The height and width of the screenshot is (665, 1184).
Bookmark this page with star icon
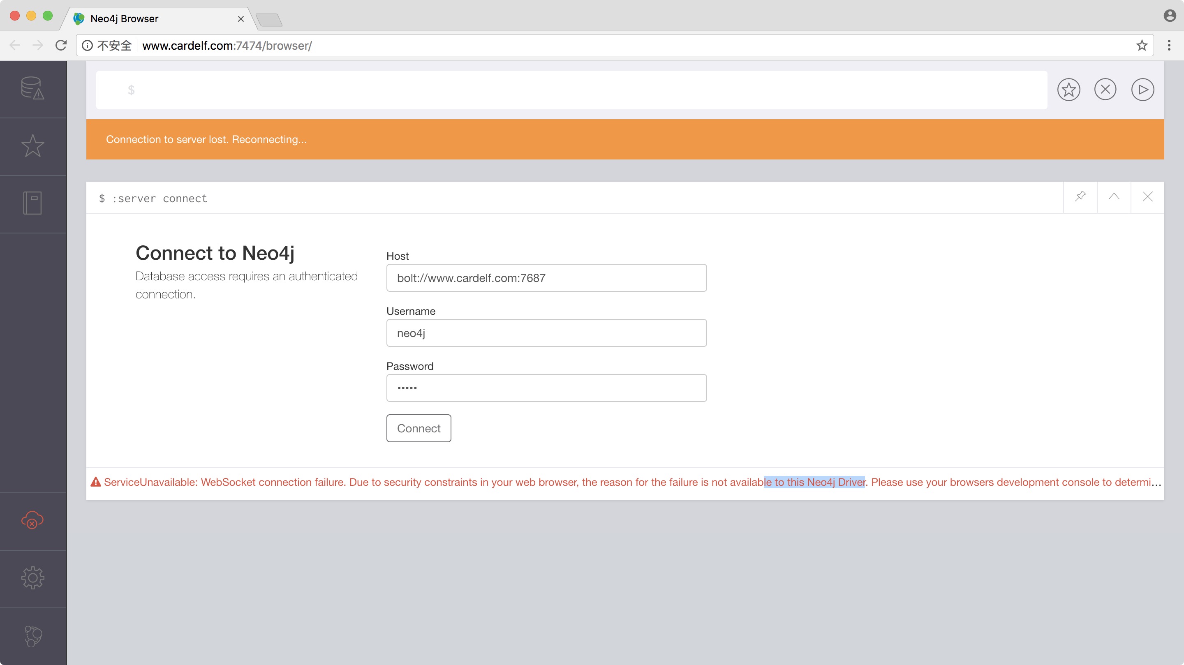(x=1142, y=46)
